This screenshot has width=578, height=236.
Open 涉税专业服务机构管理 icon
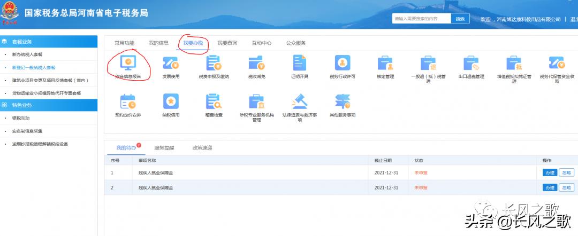tap(256, 101)
